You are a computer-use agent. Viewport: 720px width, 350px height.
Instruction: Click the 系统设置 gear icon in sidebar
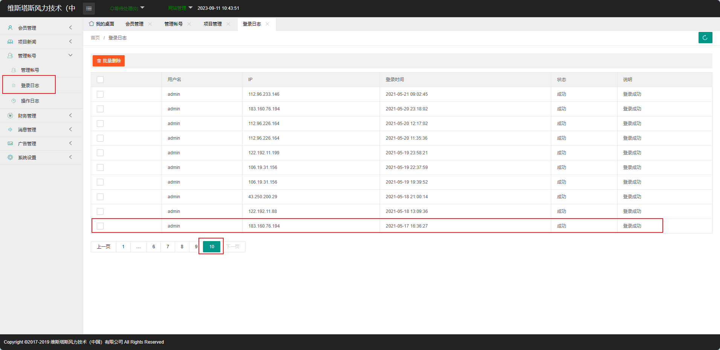point(10,157)
